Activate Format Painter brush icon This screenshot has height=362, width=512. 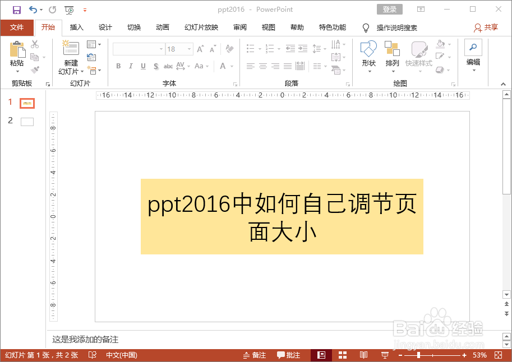35,70
